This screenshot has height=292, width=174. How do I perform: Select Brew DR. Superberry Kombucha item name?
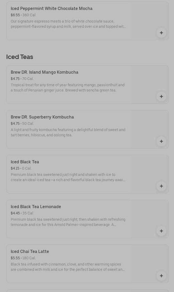click(x=42, y=117)
